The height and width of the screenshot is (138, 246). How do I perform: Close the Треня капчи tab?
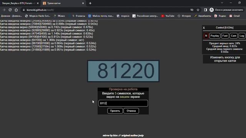[83, 3]
